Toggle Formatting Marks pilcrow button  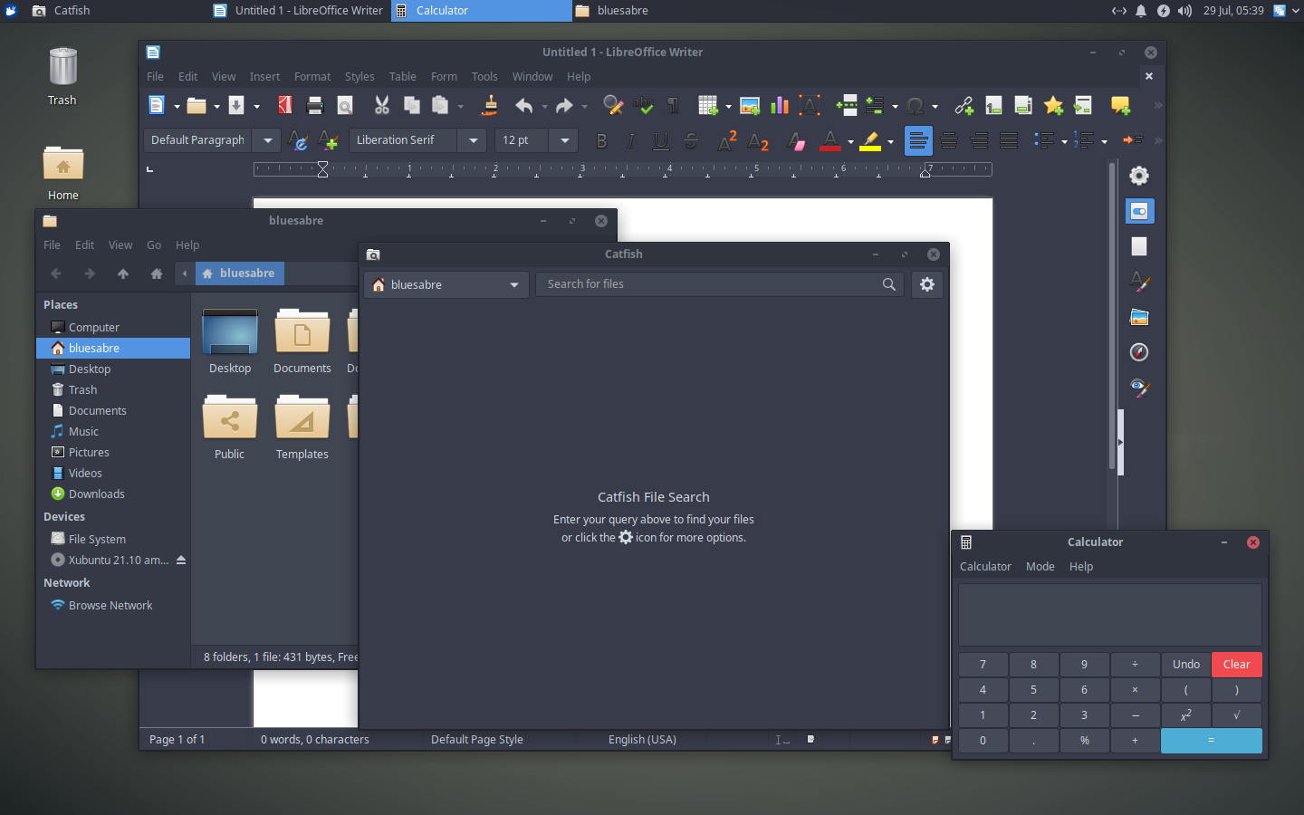[x=674, y=105]
